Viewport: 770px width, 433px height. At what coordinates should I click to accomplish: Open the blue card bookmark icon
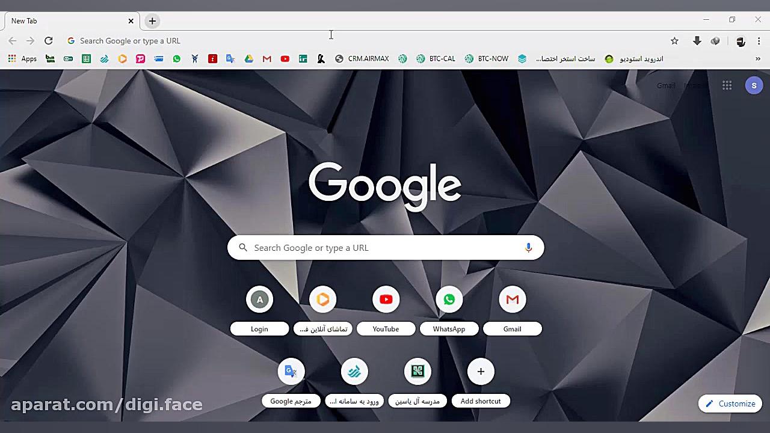159,59
